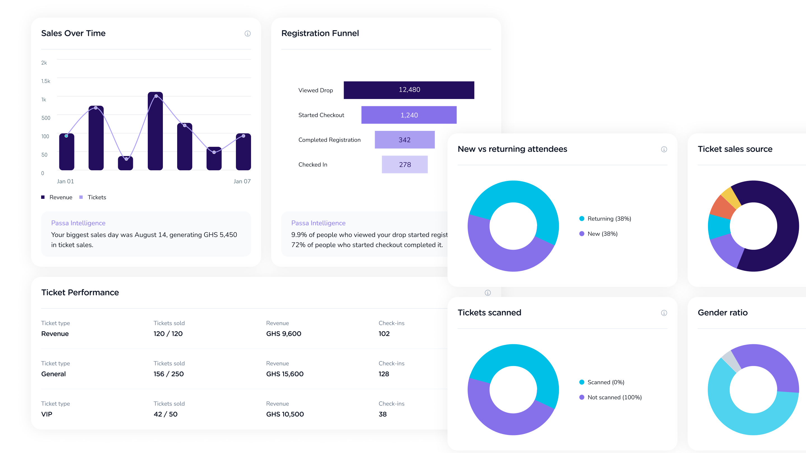Select the tallest revenue bar in Sales chart
806x453 pixels.
155,131
